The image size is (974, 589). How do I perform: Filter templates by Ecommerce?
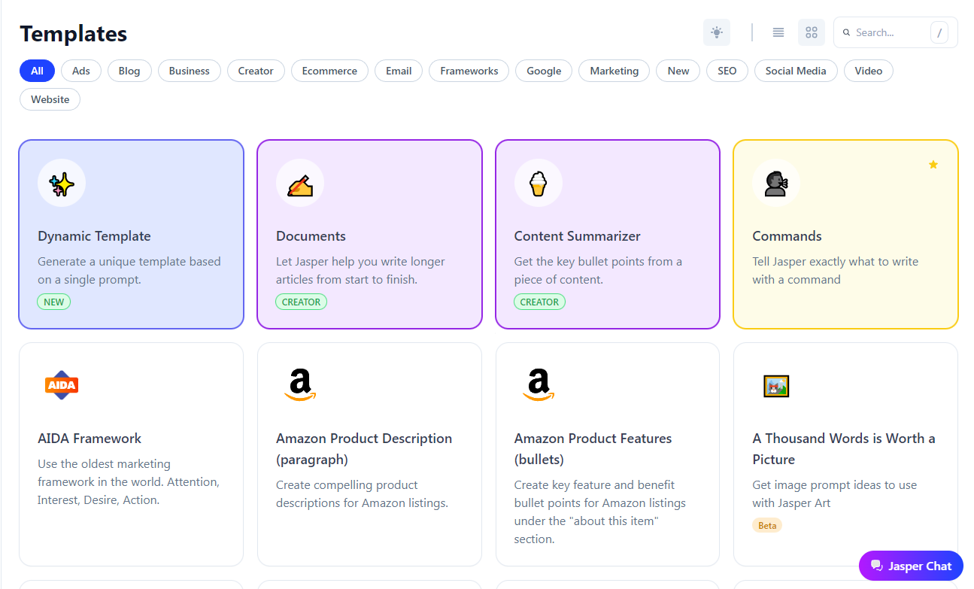pyautogui.click(x=329, y=71)
